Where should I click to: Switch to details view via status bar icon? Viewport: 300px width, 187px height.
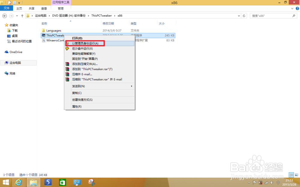(291, 175)
